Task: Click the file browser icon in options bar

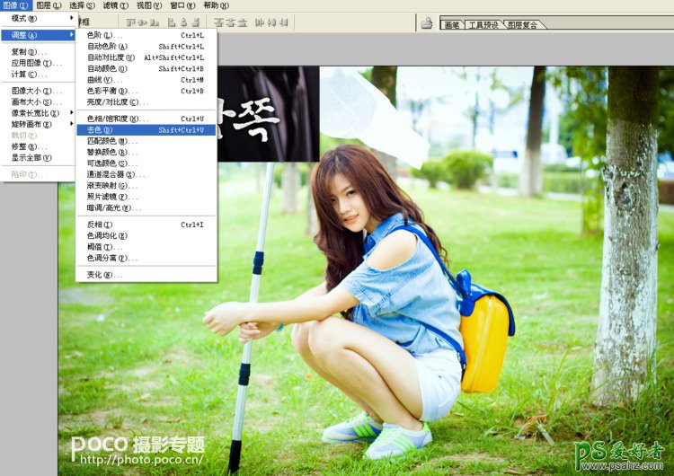Action: coord(427,23)
